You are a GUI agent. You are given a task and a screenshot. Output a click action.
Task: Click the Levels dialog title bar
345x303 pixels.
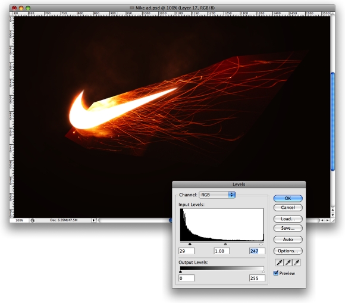click(x=239, y=185)
